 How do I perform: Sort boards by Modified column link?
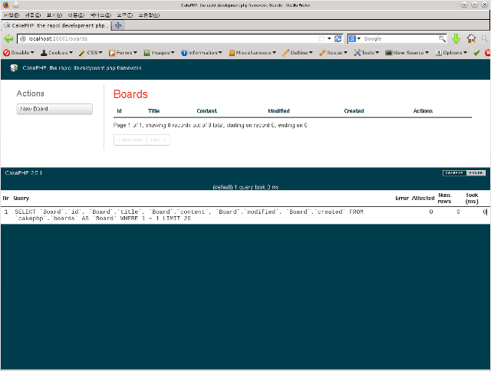(278, 111)
